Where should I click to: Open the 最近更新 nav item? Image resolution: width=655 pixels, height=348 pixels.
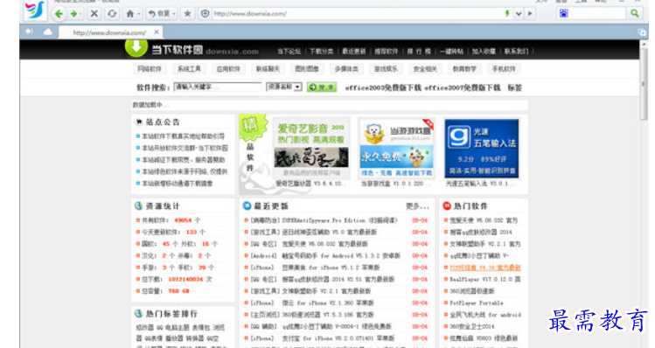354,52
